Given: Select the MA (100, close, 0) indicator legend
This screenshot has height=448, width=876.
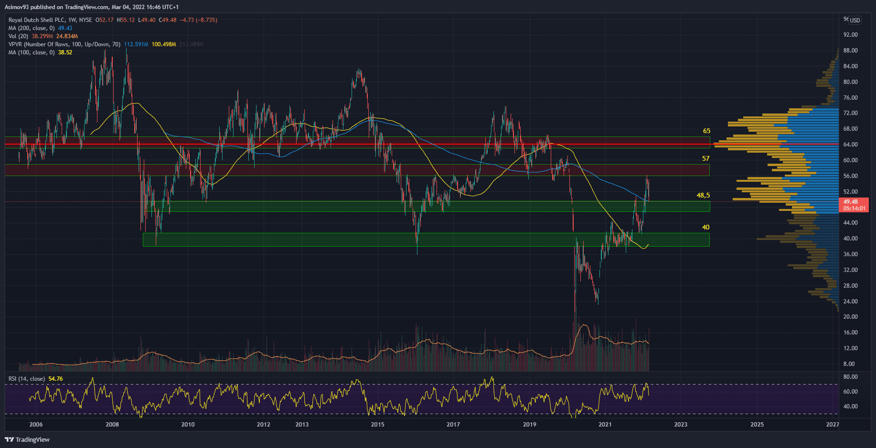Looking at the screenshot, I should coord(32,52).
